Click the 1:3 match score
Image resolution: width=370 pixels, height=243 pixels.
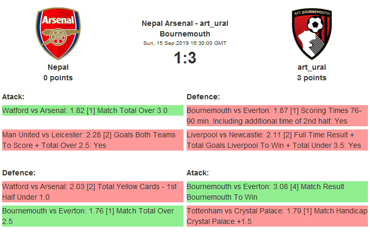click(x=185, y=58)
